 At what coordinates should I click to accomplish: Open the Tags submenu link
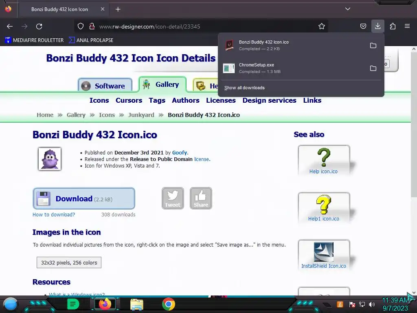point(157,100)
